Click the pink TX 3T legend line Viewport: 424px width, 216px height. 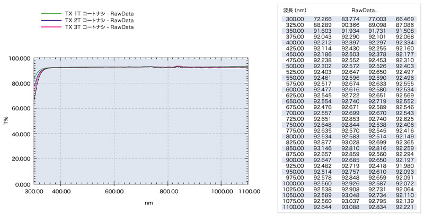click(x=51, y=26)
